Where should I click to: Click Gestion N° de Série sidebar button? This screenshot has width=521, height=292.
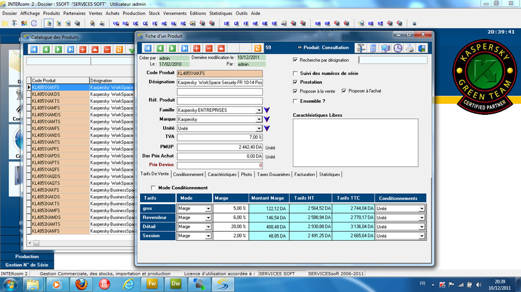tap(27, 265)
